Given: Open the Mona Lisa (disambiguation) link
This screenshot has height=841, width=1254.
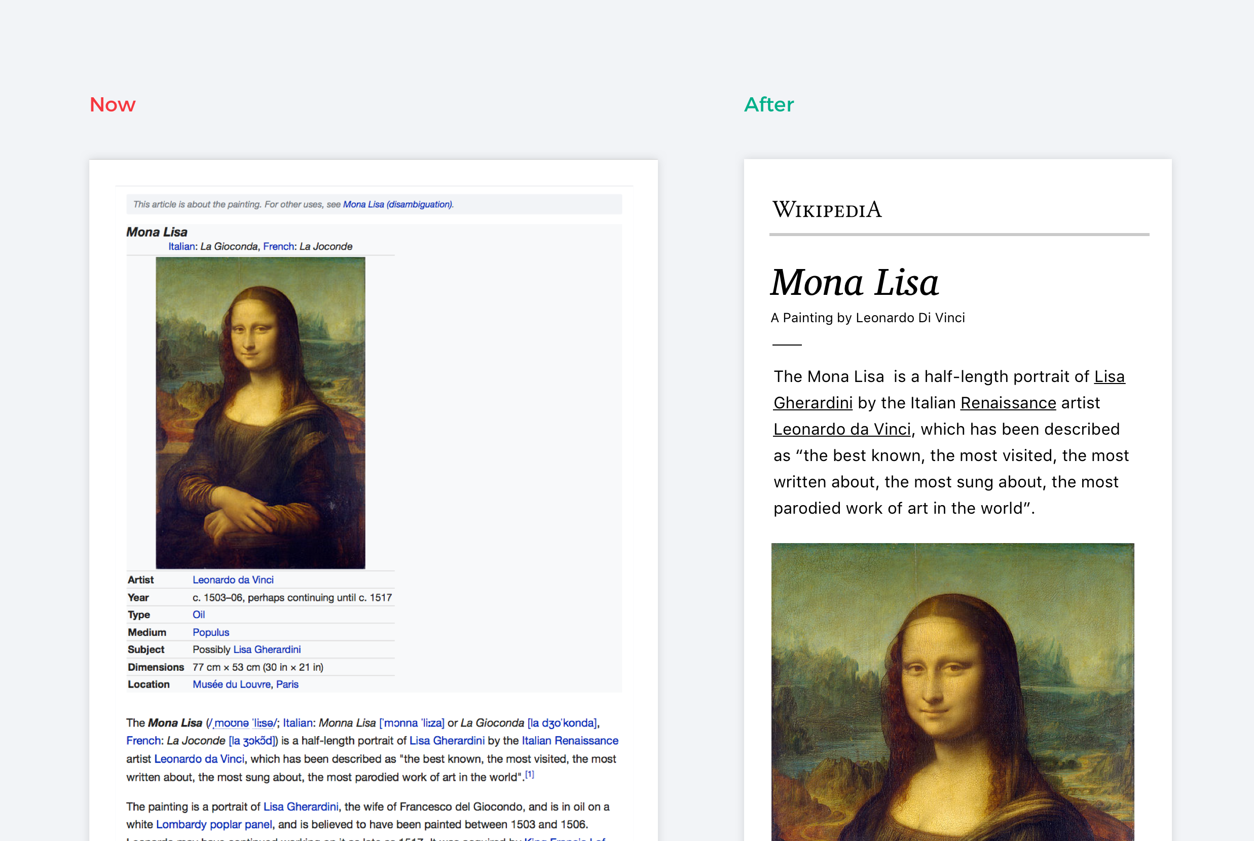Looking at the screenshot, I should (397, 204).
